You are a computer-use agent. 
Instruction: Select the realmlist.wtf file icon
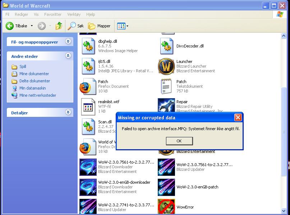[88, 106]
